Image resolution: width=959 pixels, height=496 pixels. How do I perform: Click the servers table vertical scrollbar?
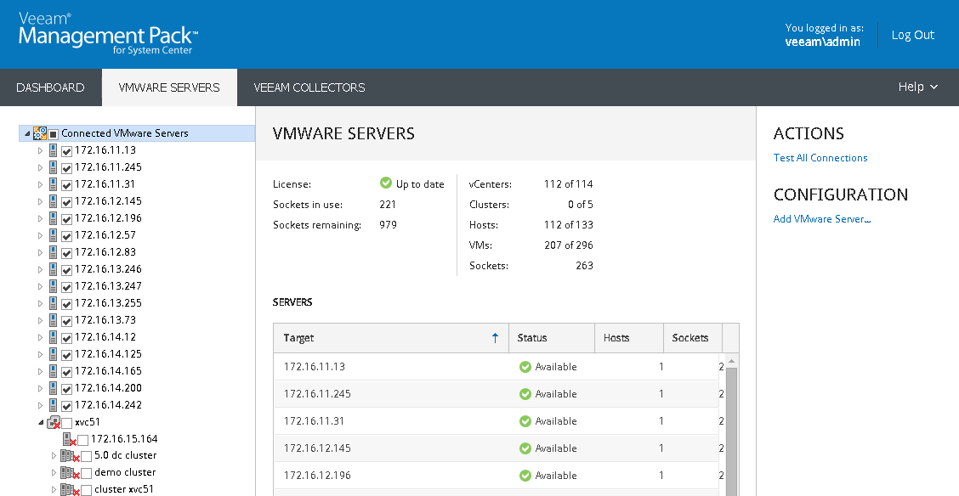click(729, 425)
